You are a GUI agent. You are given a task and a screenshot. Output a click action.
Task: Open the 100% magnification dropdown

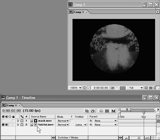point(76,88)
